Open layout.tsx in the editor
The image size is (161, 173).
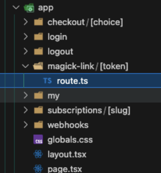[67, 155]
